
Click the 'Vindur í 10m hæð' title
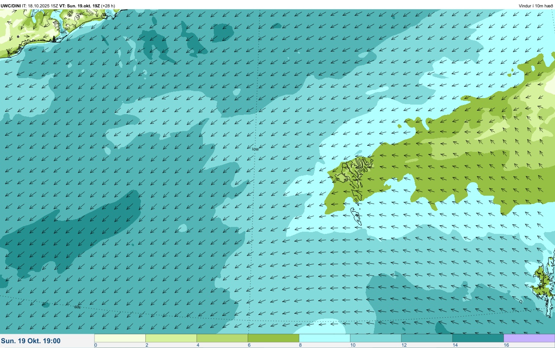coord(535,6)
